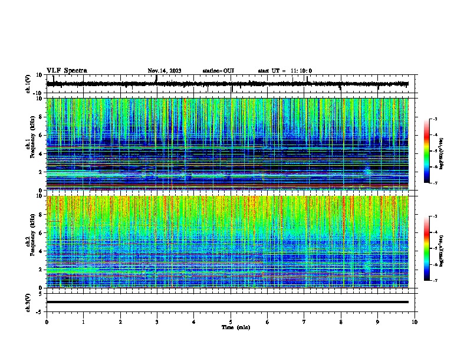Click the ch.2 spectrogram color scale bar
The height and width of the screenshot is (361, 467).
427,248
